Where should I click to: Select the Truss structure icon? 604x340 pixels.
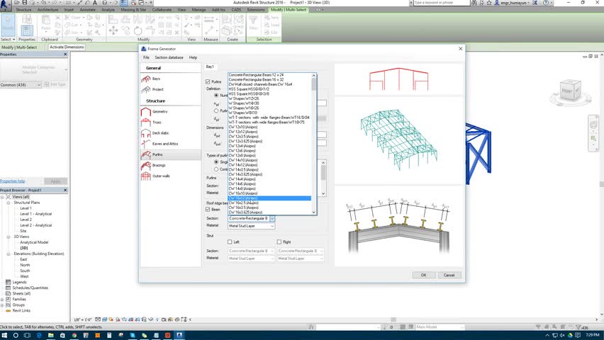[x=145, y=123]
